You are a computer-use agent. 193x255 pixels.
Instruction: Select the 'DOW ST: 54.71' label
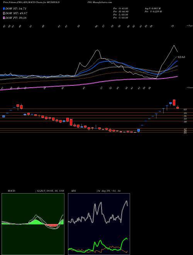click(16, 8)
